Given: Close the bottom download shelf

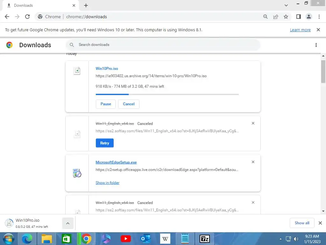Looking at the screenshot, I should (320, 223).
